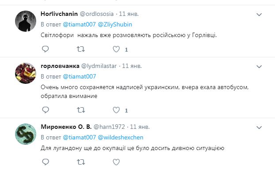The height and width of the screenshot is (169, 275).
Task: Expand options chevron on Horlivchanin tweet
Action: pyautogui.click(x=259, y=15)
